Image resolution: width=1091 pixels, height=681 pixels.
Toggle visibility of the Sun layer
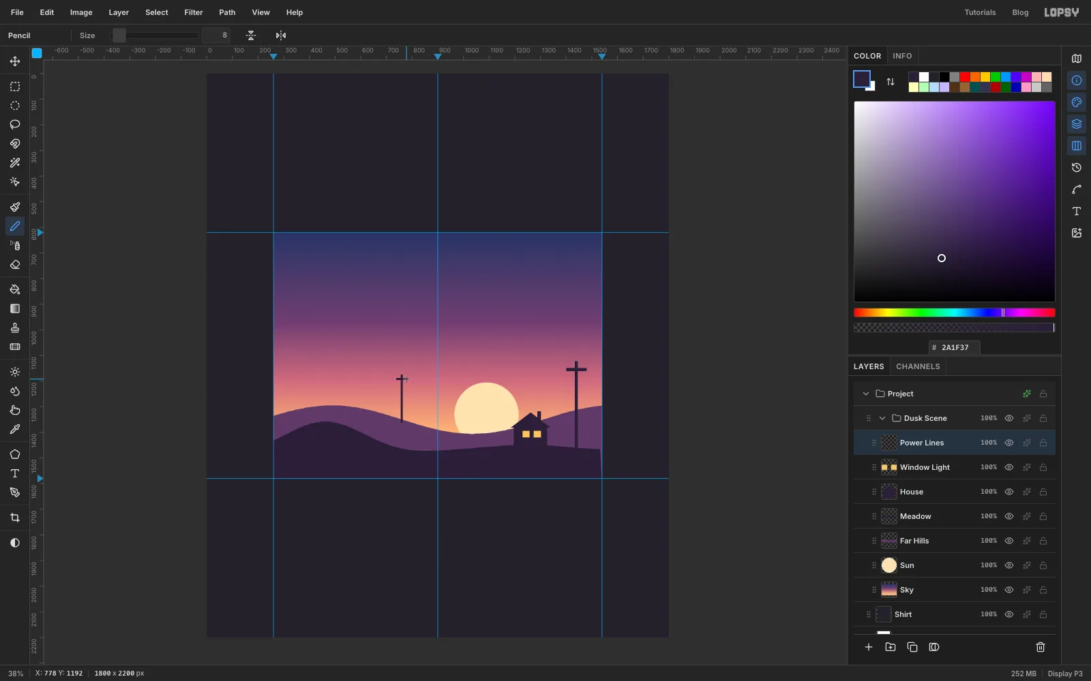(1009, 565)
